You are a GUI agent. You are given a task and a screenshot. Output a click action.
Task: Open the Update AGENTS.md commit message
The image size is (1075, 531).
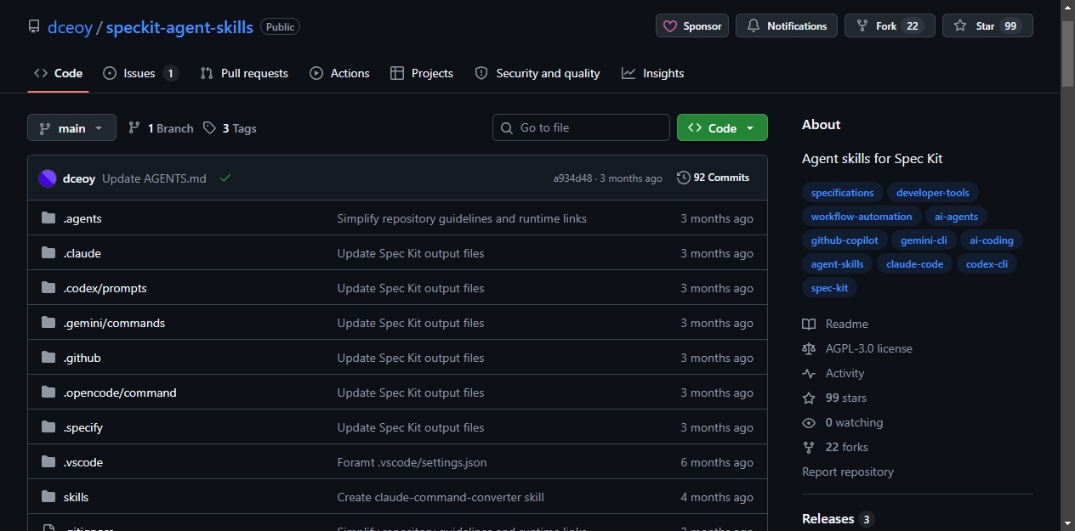point(154,178)
